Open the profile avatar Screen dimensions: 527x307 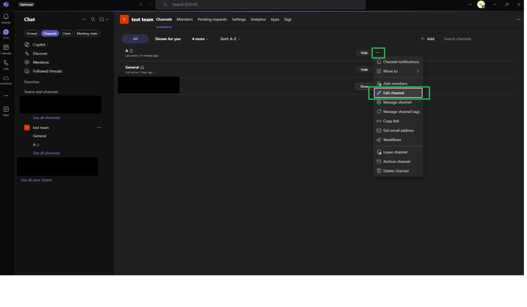click(x=481, y=4)
